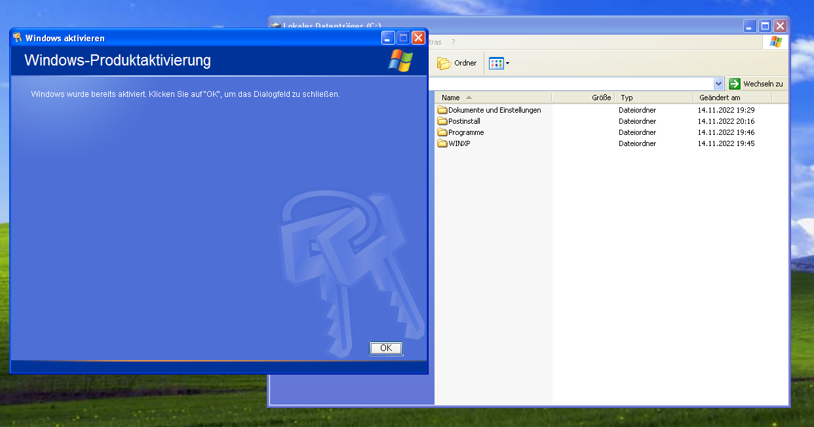The width and height of the screenshot is (814, 427).
Task: Click the 14.11.2022 19:29 date cell
Action: tap(726, 110)
